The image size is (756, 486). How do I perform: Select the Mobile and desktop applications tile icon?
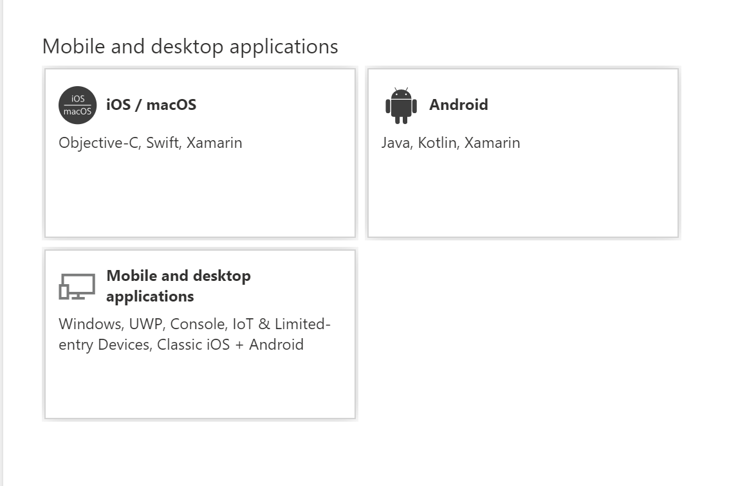click(x=76, y=285)
